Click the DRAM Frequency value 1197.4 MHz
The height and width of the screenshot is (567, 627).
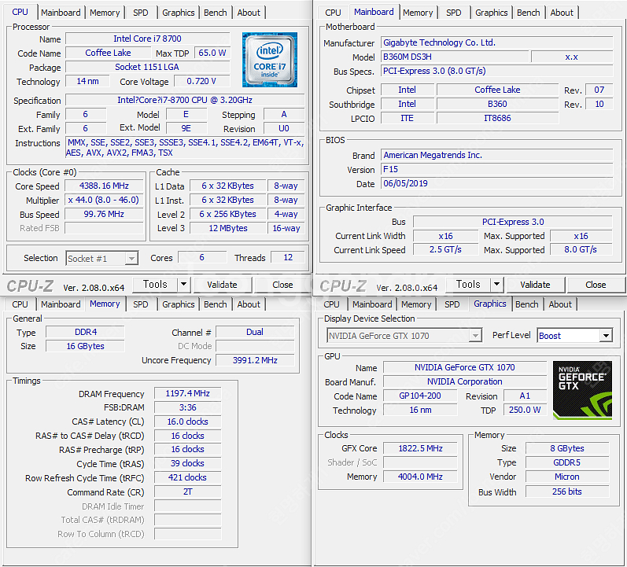[x=188, y=393]
